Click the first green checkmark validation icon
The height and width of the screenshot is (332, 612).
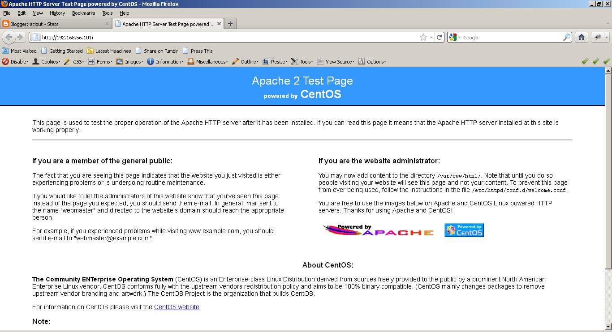pos(585,61)
